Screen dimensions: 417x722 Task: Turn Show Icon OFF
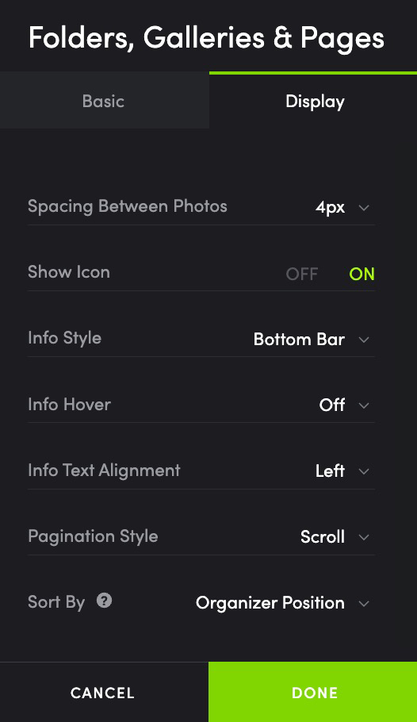click(301, 275)
